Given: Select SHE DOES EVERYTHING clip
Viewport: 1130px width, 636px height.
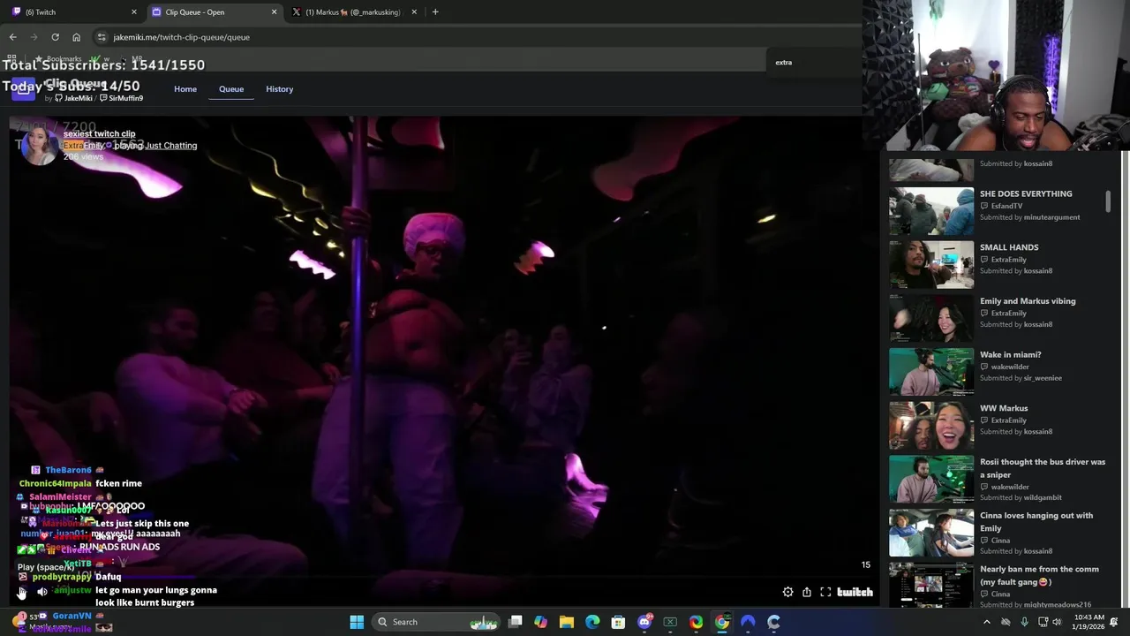Looking at the screenshot, I should pos(1026,193).
